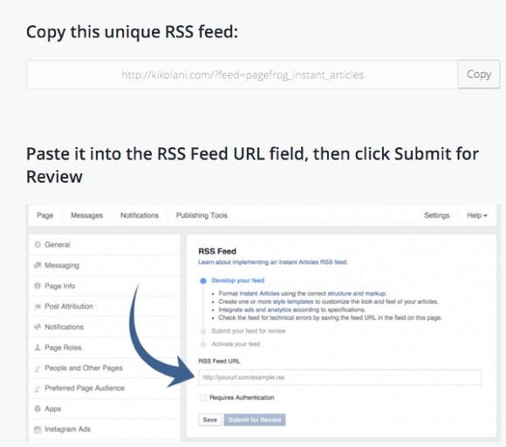Click the globe icon beside Notifications
Image resolution: width=506 pixels, height=447 pixels.
point(38,327)
